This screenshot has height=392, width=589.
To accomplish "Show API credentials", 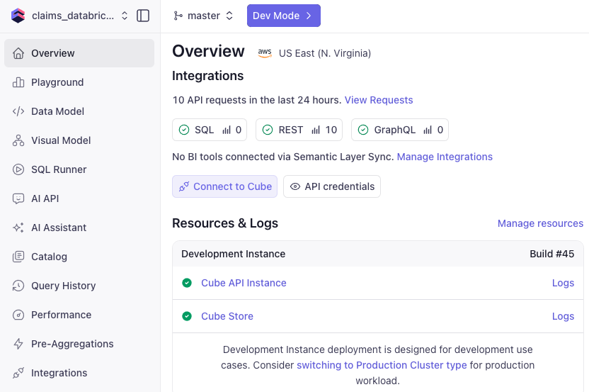I will point(332,186).
